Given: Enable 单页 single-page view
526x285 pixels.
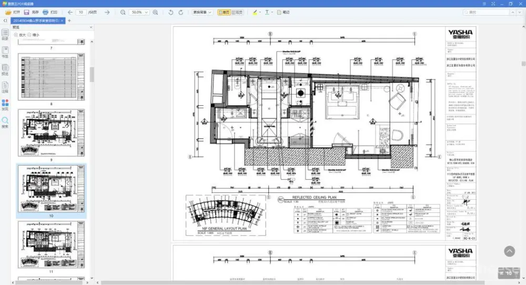Looking at the screenshot, I should click(224, 12).
